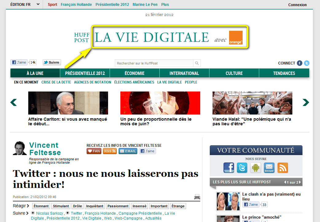The width and height of the screenshot is (320, 222).
Task: Click the EMAIL subscribe button
Action: [x=128, y=151]
